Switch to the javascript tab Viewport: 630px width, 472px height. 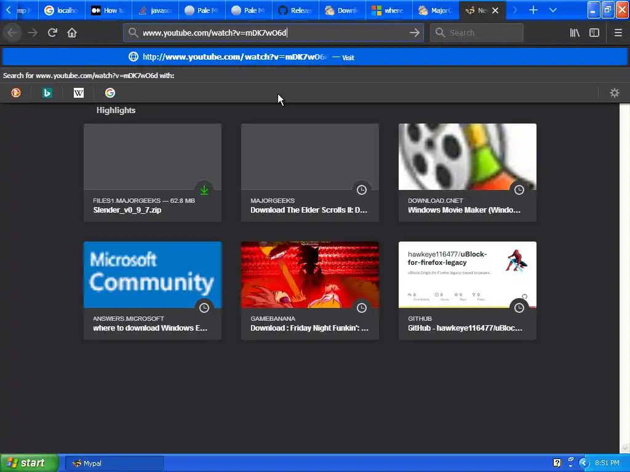click(155, 10)
